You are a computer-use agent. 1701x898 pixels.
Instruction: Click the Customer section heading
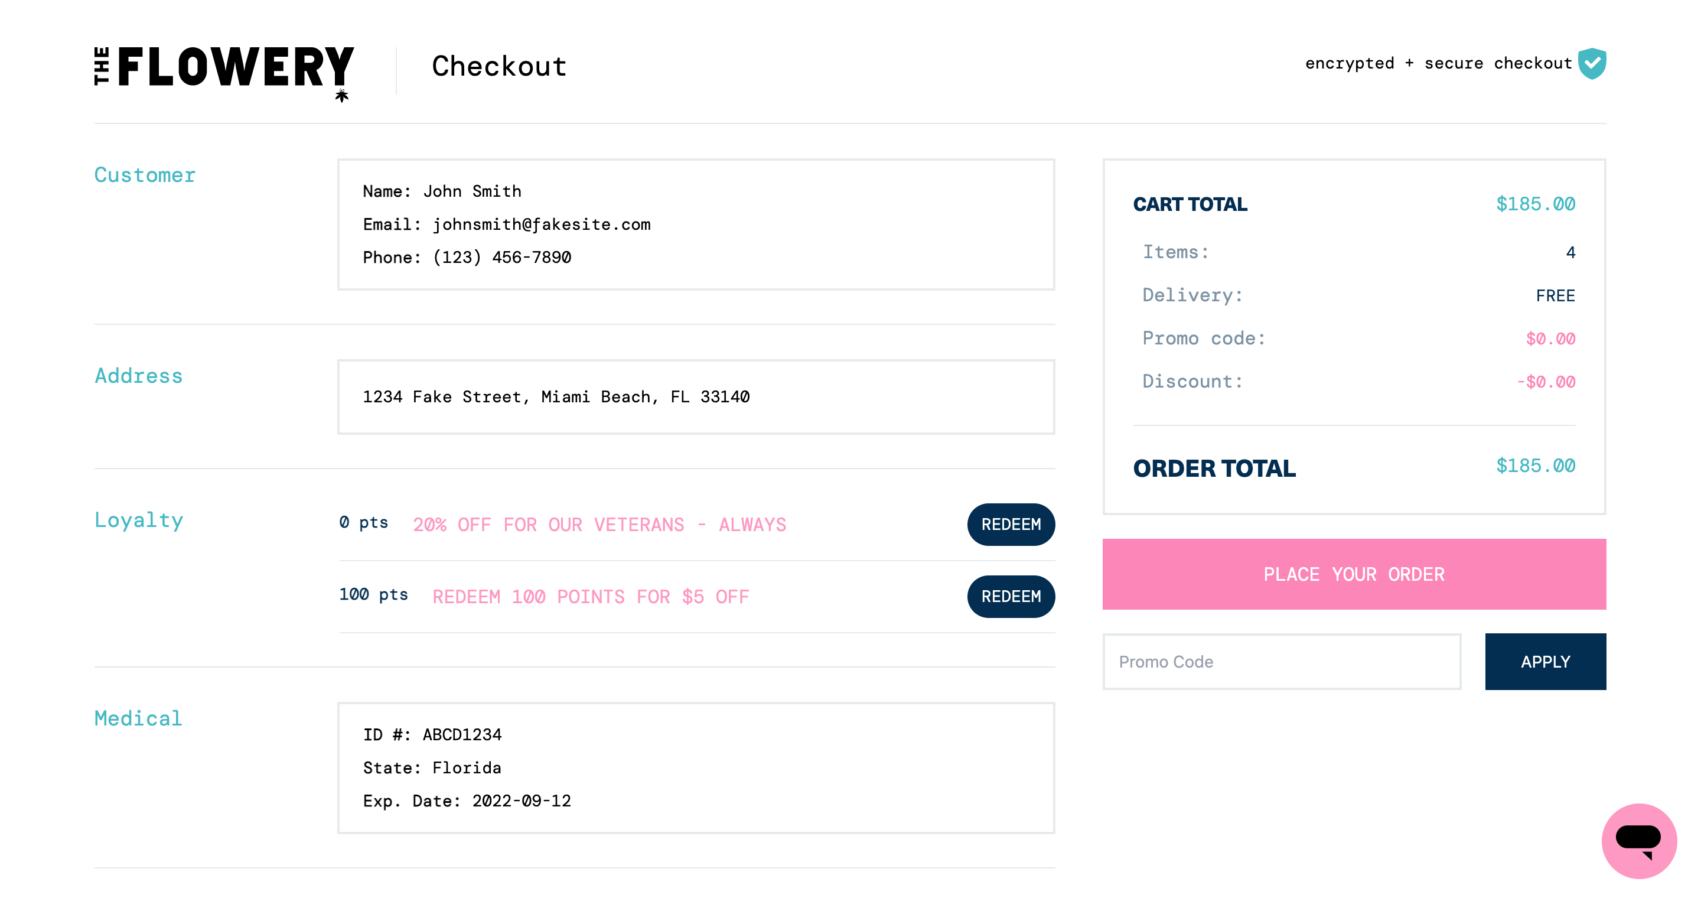click(145, 175)
